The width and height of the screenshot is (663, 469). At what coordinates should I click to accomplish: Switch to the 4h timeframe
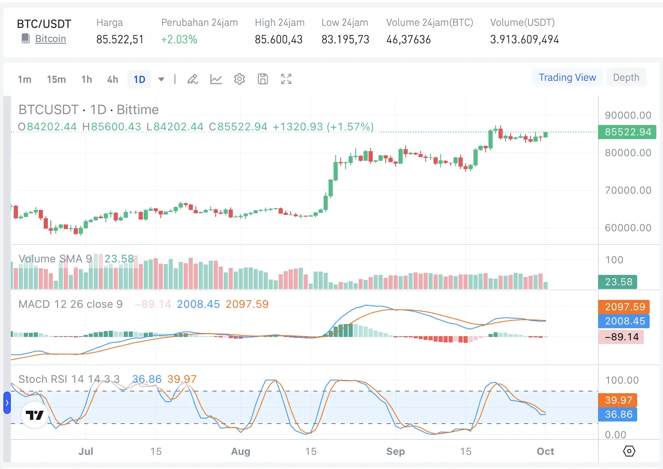click(112, 79)
